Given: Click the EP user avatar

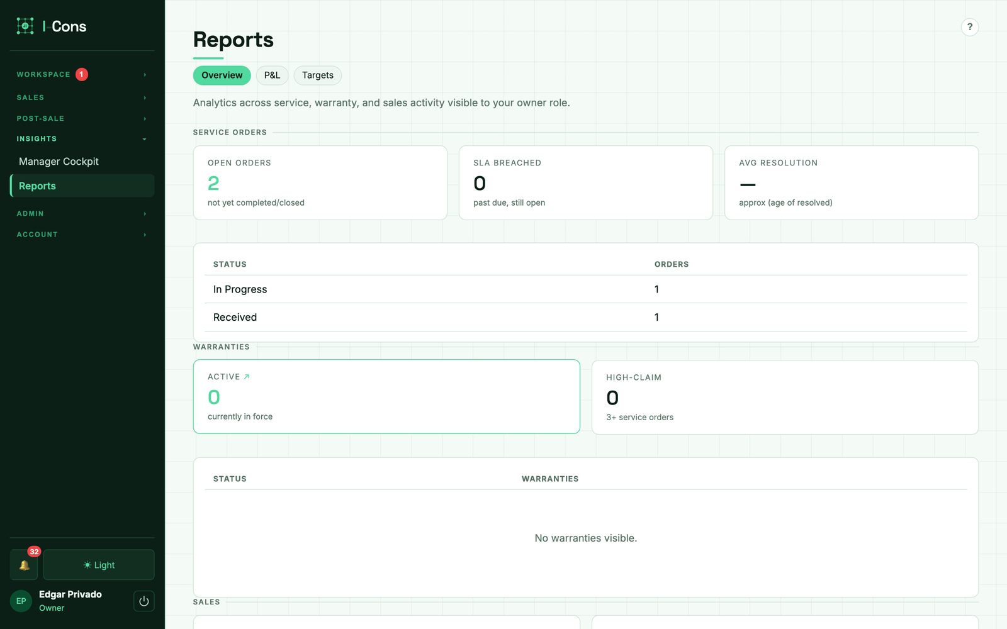Looking at the screenshot, I should 21,601.
